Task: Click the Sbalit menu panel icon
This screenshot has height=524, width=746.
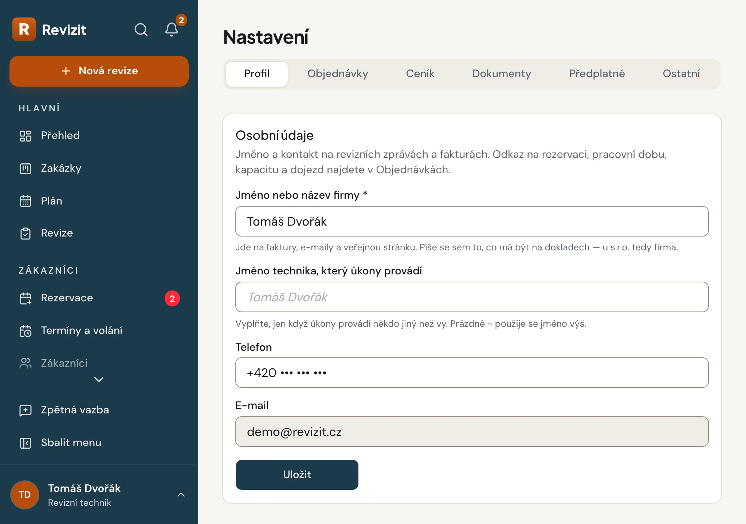Action: coord(25,443)
